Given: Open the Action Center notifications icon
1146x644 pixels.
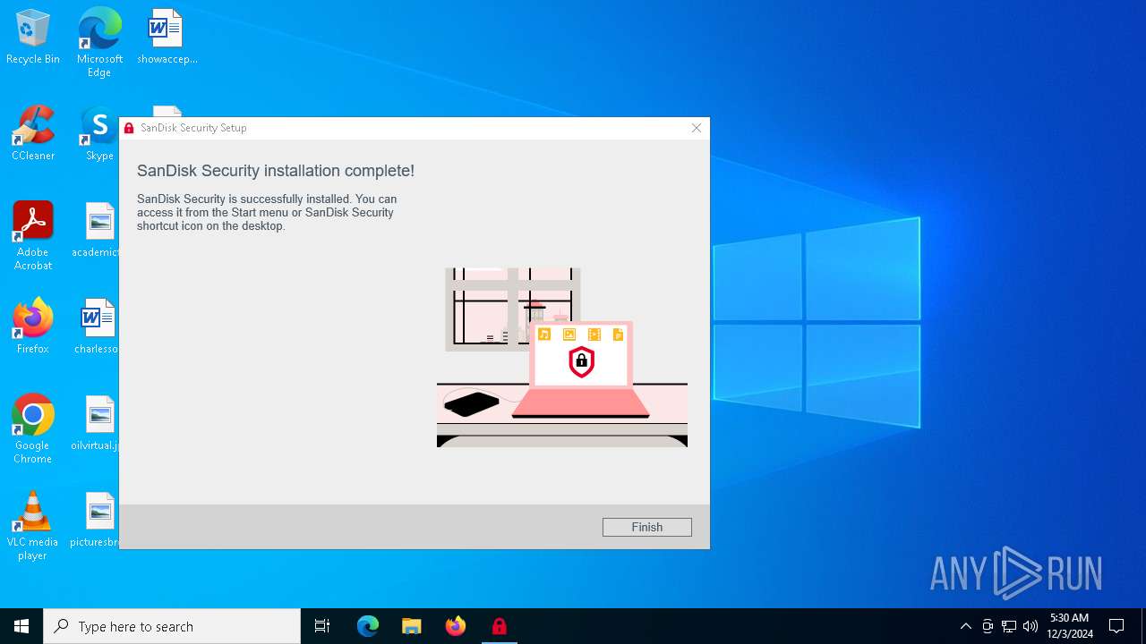Looking at the screenshot, I should click(1116, 626).
